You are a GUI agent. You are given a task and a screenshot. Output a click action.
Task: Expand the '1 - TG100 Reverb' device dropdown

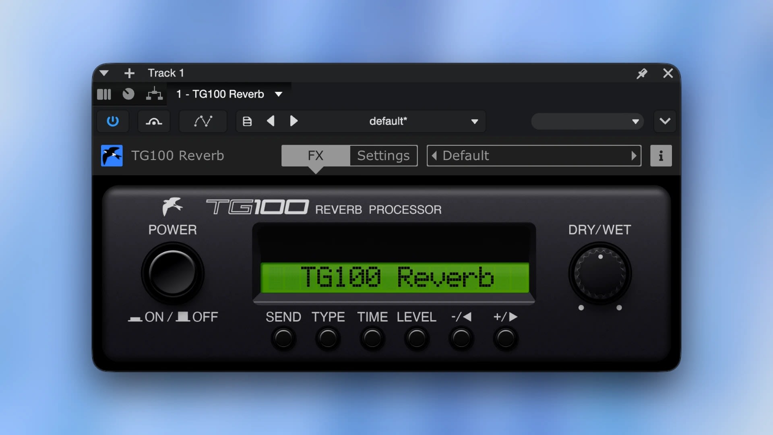pos(278,94)
